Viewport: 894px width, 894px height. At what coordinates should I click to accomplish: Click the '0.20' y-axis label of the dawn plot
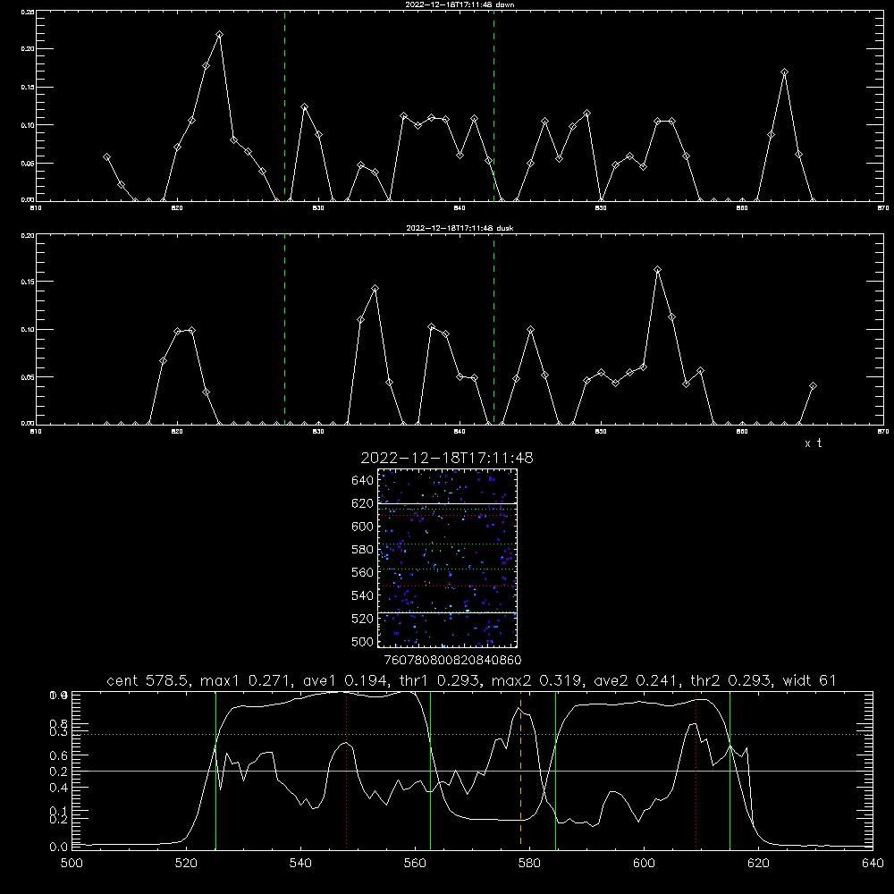click(x=28, y=49)
